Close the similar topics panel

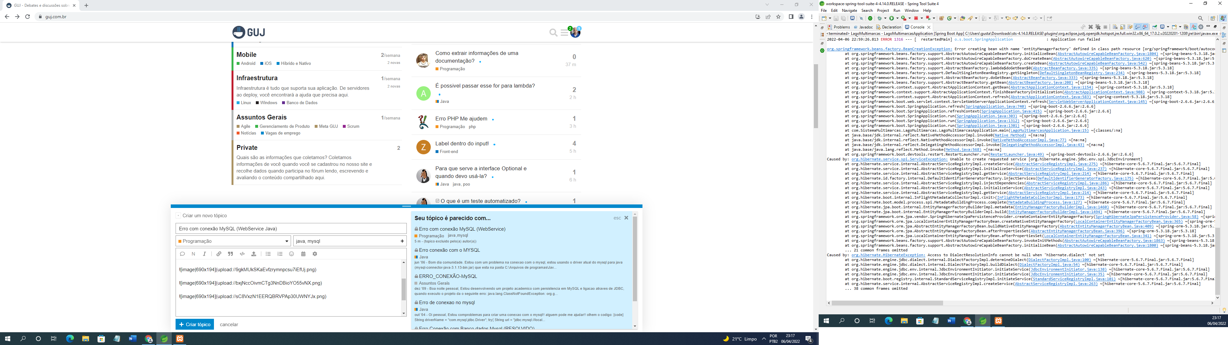click(626, 218)
